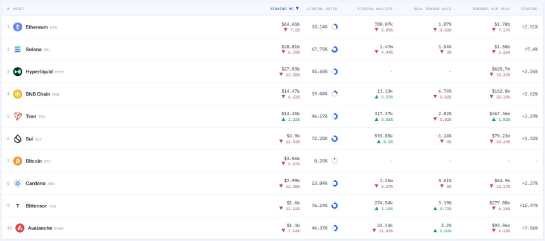Click the Ethereum logo icon
This screenshot has height=241, width=545.
pyautogui.click(x=18, y=27)
